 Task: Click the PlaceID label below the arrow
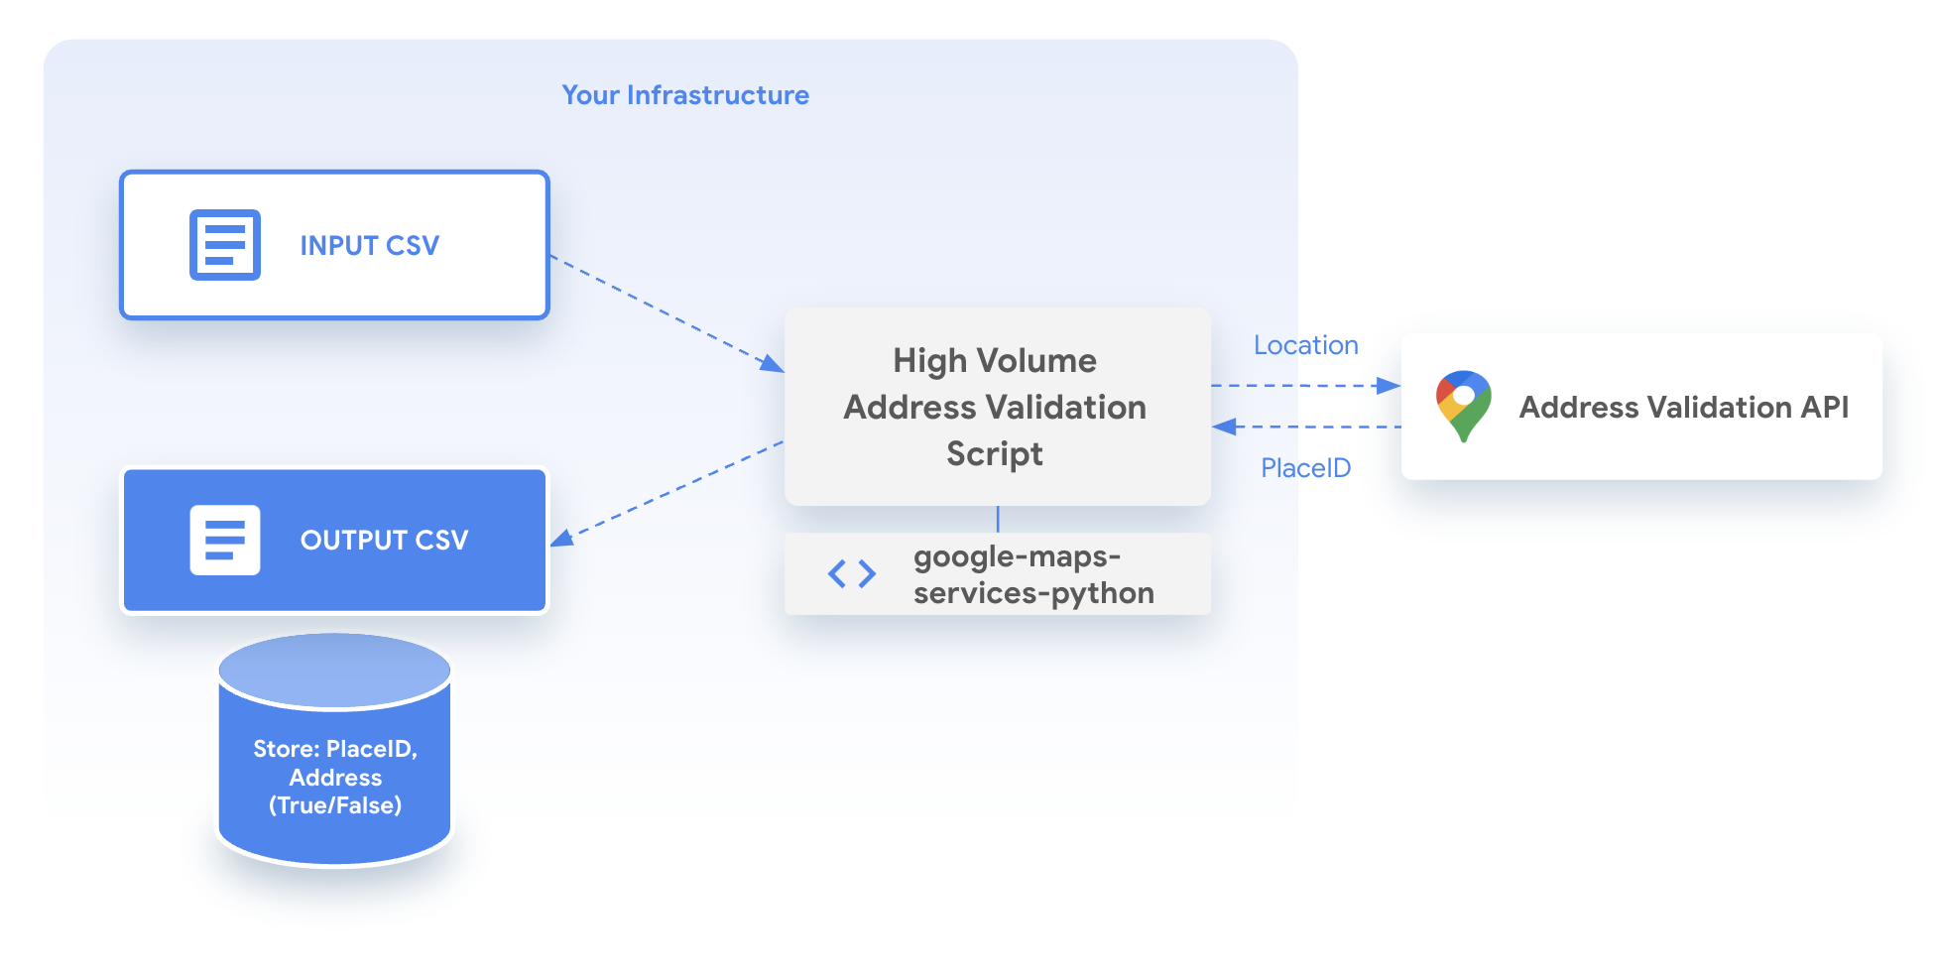pyautogui.click(x=1305, y=468)
